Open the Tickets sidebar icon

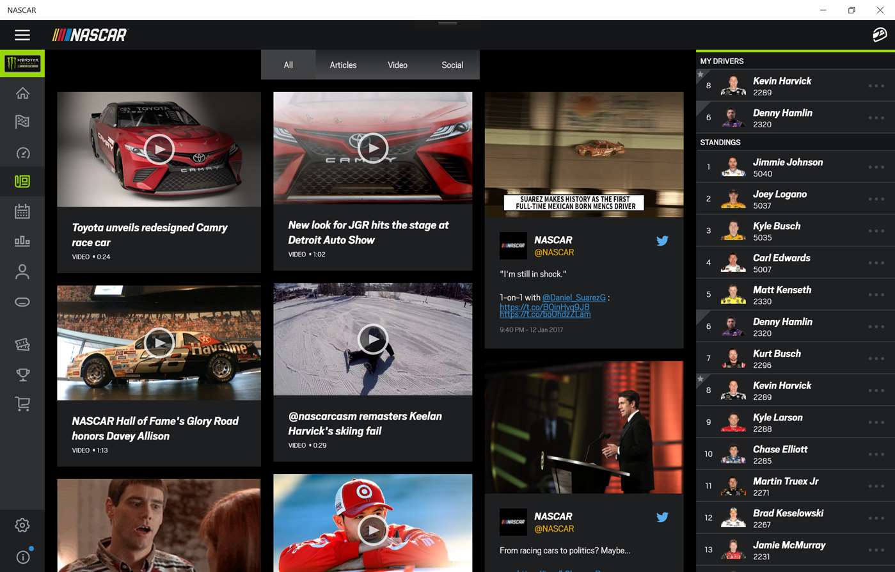pos(22,344)
